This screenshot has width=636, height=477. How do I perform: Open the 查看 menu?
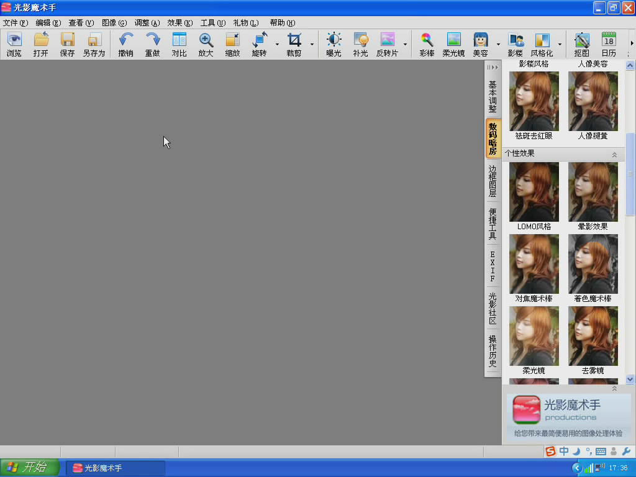(x=81, y=23)
